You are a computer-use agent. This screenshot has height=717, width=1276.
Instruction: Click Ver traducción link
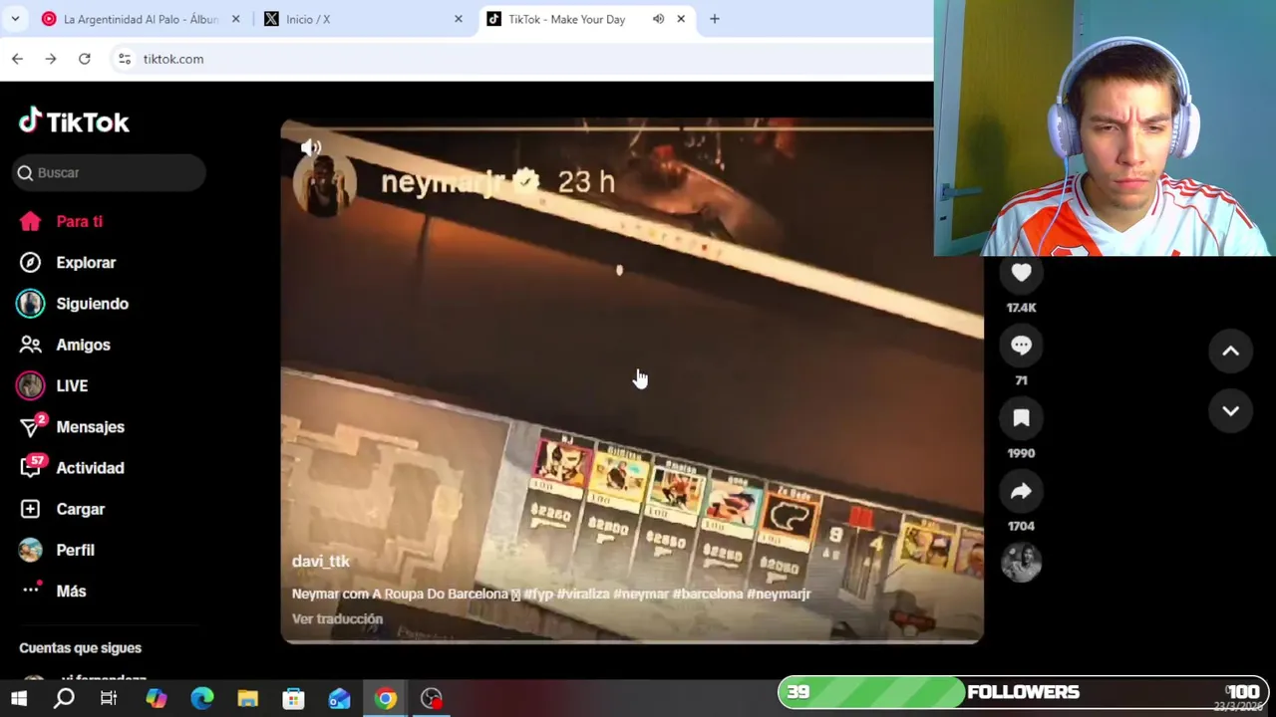pyautogui.click(x=337, y=618)
